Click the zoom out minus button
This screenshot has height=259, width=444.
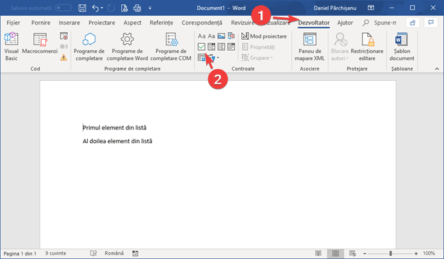365,254
